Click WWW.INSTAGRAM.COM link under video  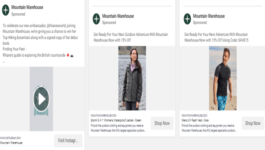[x=10, y=138]
